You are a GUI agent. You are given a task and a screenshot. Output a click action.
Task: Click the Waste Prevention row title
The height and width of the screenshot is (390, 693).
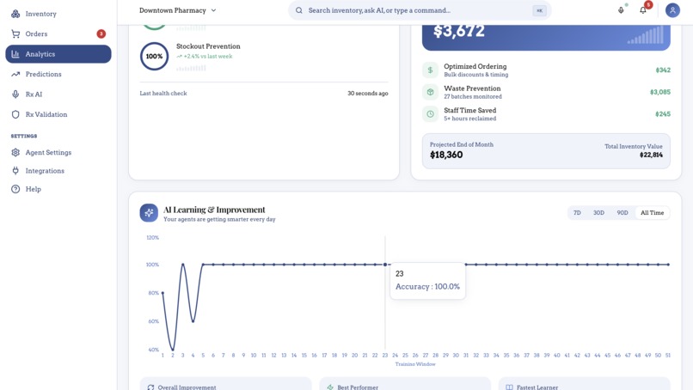[x=472, y=88]
